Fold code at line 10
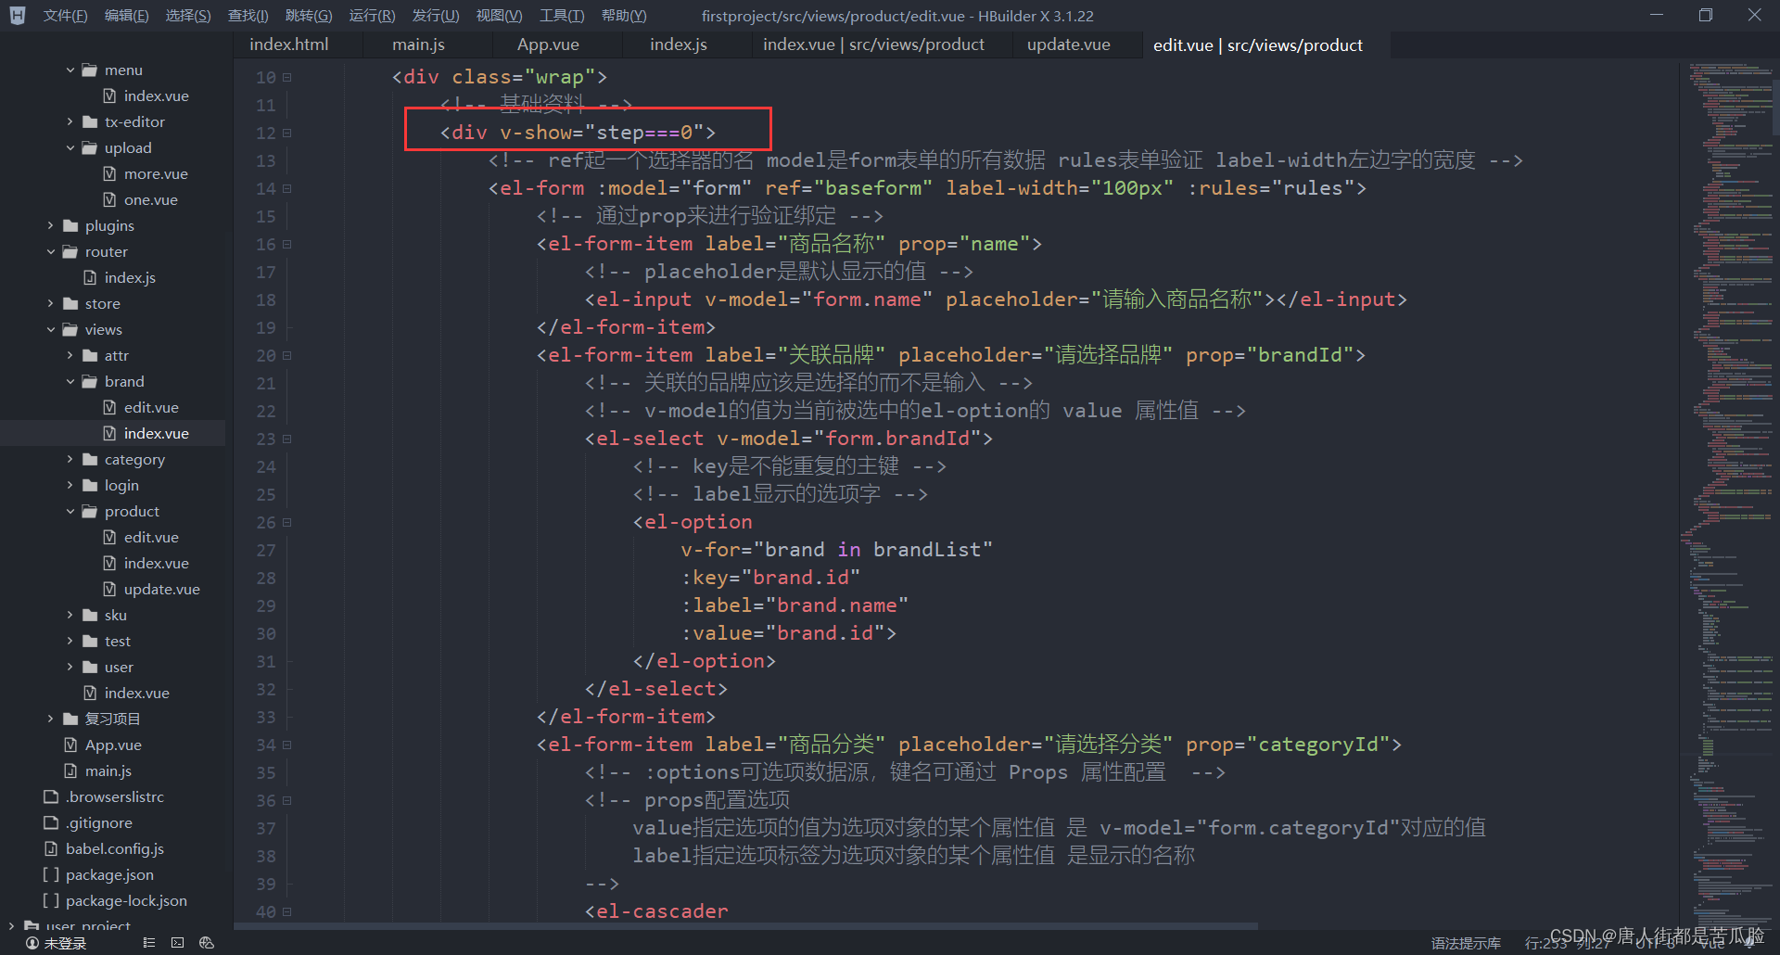 tap(287, 77)
